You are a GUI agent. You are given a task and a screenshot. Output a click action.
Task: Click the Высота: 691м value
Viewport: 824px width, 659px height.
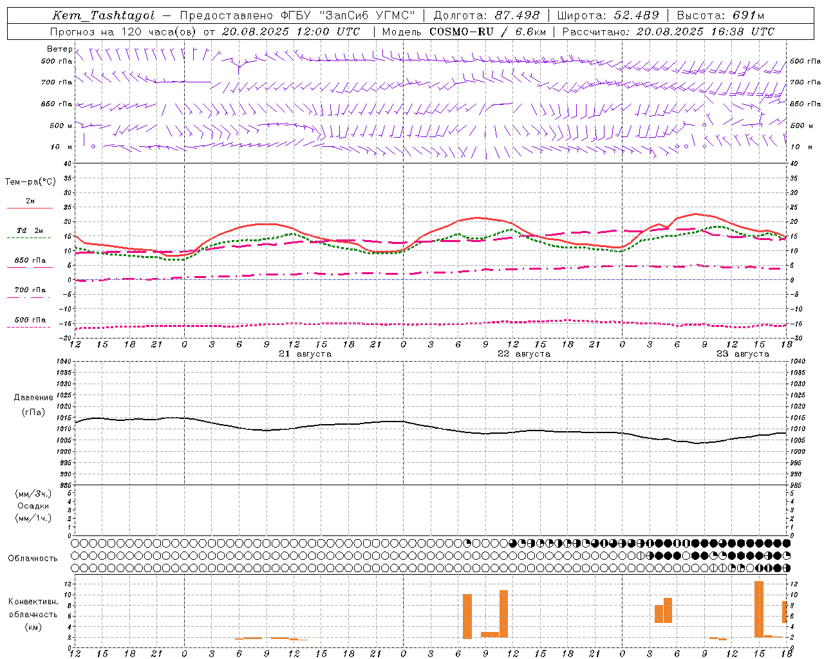click(720, 15)
